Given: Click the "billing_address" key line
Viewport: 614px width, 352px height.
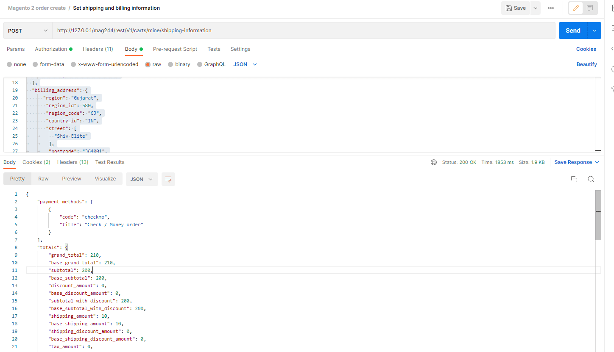Looking at the screenshot, I should pos(60,90).
